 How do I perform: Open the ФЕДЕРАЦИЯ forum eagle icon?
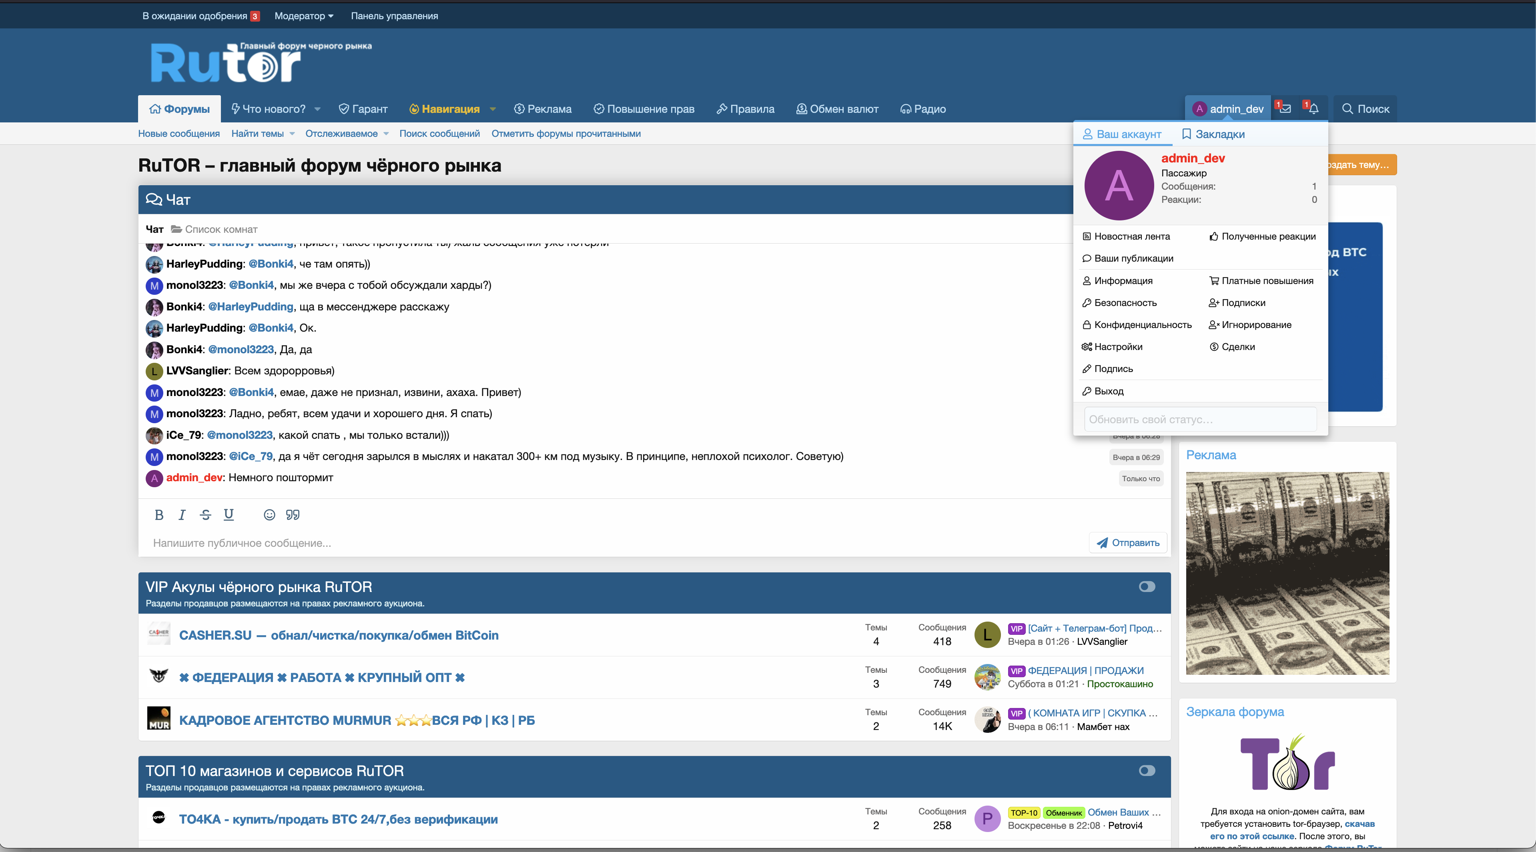(x=158, y=676)
